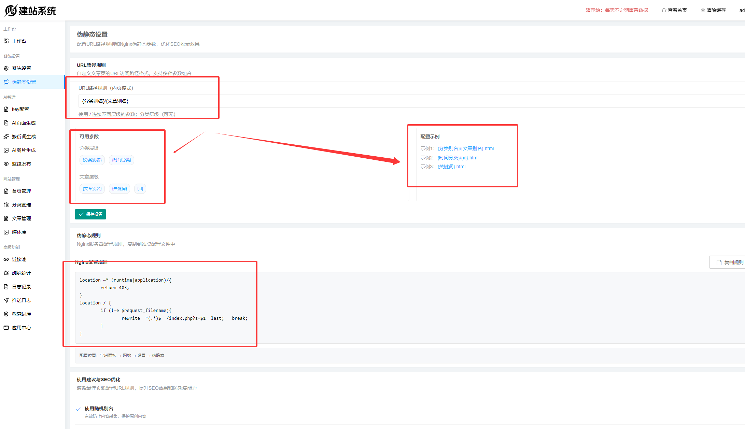
Task: Click the 复制规则 copy button
Action: pos(729,262)
